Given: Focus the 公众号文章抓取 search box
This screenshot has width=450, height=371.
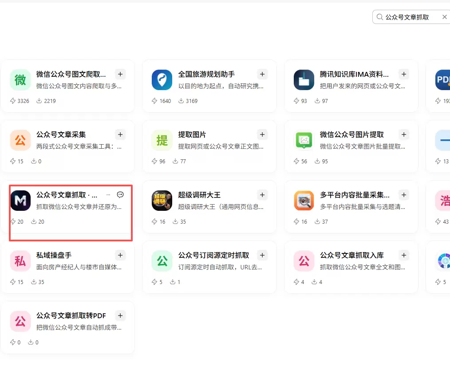Looking at the screenshot, I should (x=411, y=17).
